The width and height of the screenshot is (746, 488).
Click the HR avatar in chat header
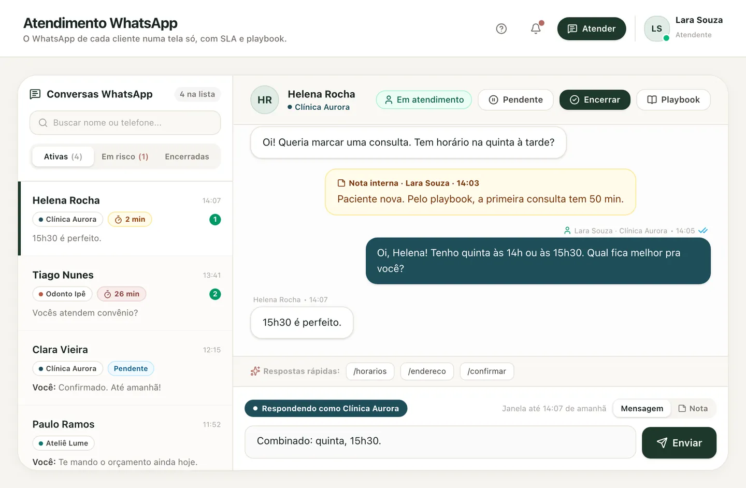coord(265,100)
